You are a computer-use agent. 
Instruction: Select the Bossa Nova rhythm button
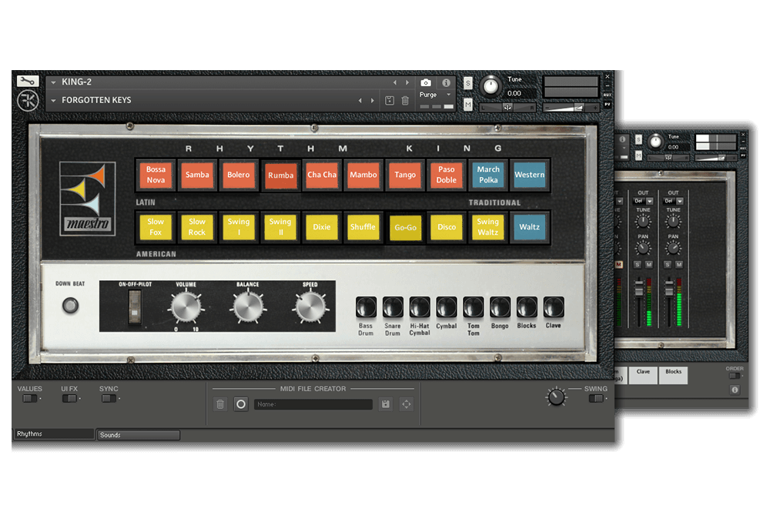[156, 175]
